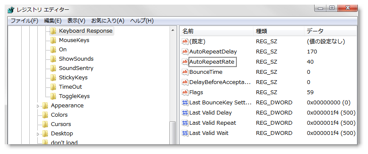This screenshot has width=368, height=154.
Task: Click the DWORD icon of Last Valid Repeat
Action: point(185,123)
